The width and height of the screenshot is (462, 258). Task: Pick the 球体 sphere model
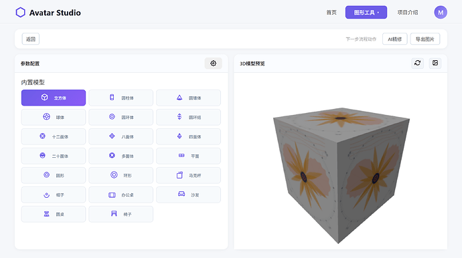(x=54, y=117)
